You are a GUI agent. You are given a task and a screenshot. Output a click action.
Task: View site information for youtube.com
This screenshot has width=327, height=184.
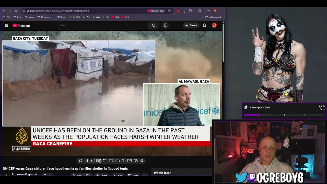click(24, 11)
